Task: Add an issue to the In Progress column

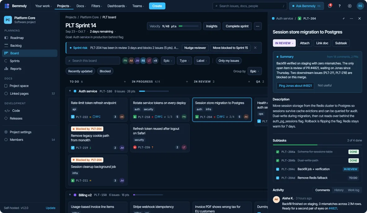Action: 187,82
